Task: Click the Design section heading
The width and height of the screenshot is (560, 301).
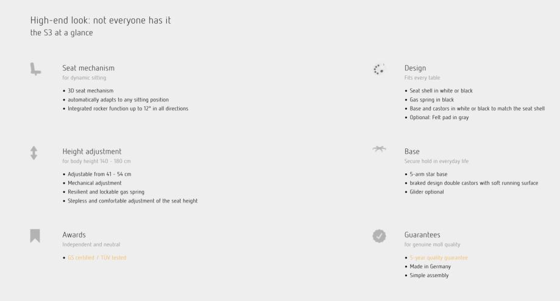Action: pyautogui.click(x=415, y=67)
